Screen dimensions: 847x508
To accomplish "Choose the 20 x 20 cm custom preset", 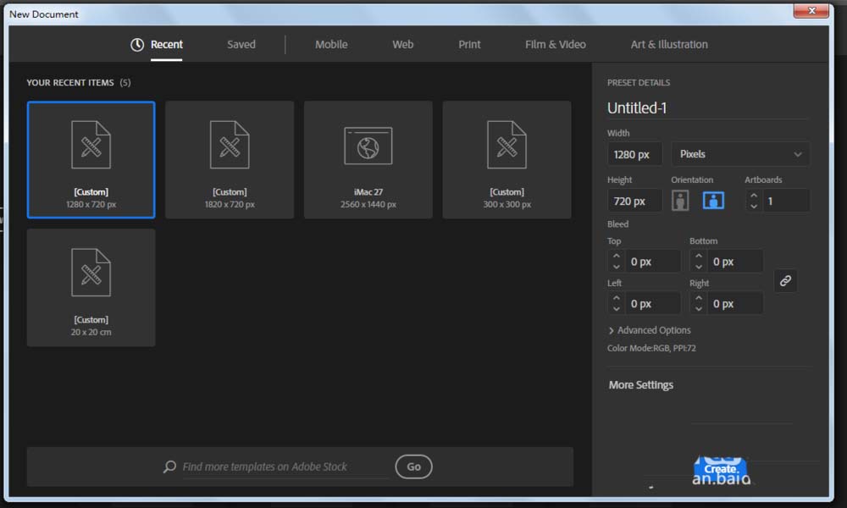I will [91, 287].
